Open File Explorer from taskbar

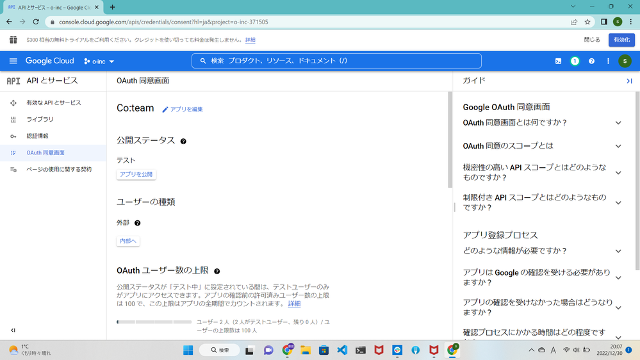tap(306, 350)
